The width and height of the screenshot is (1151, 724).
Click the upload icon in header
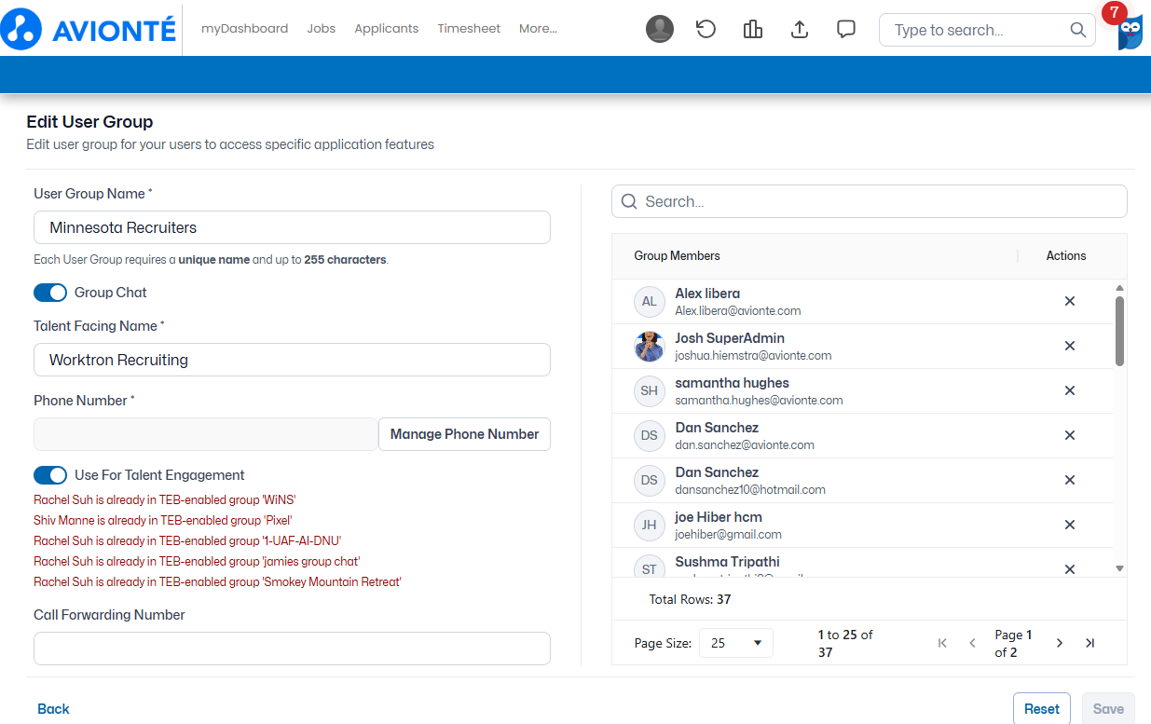point(799,30)
